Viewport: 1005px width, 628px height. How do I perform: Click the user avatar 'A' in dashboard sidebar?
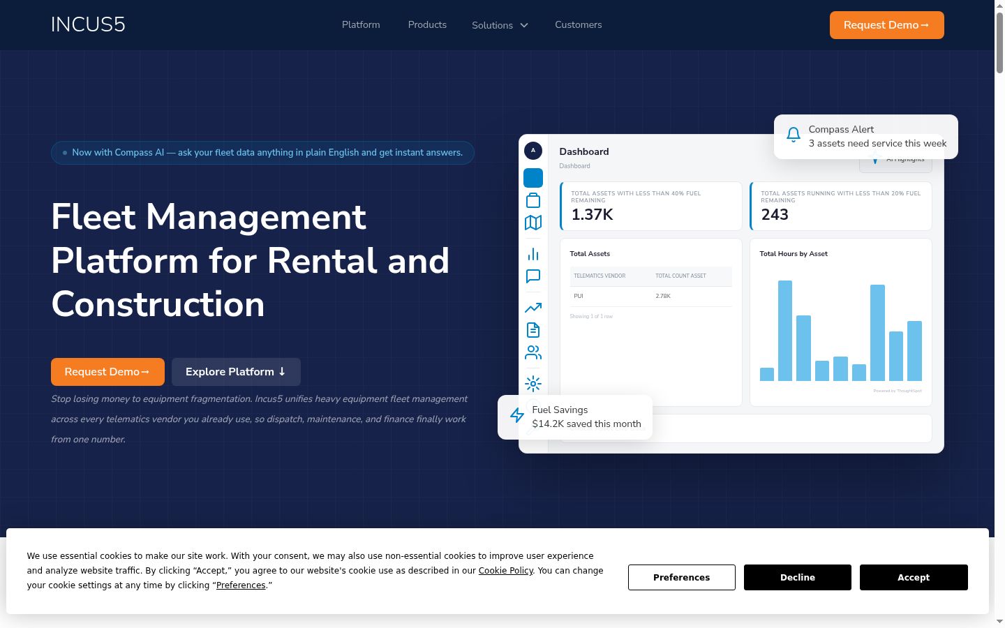click(x=533, y=150)
